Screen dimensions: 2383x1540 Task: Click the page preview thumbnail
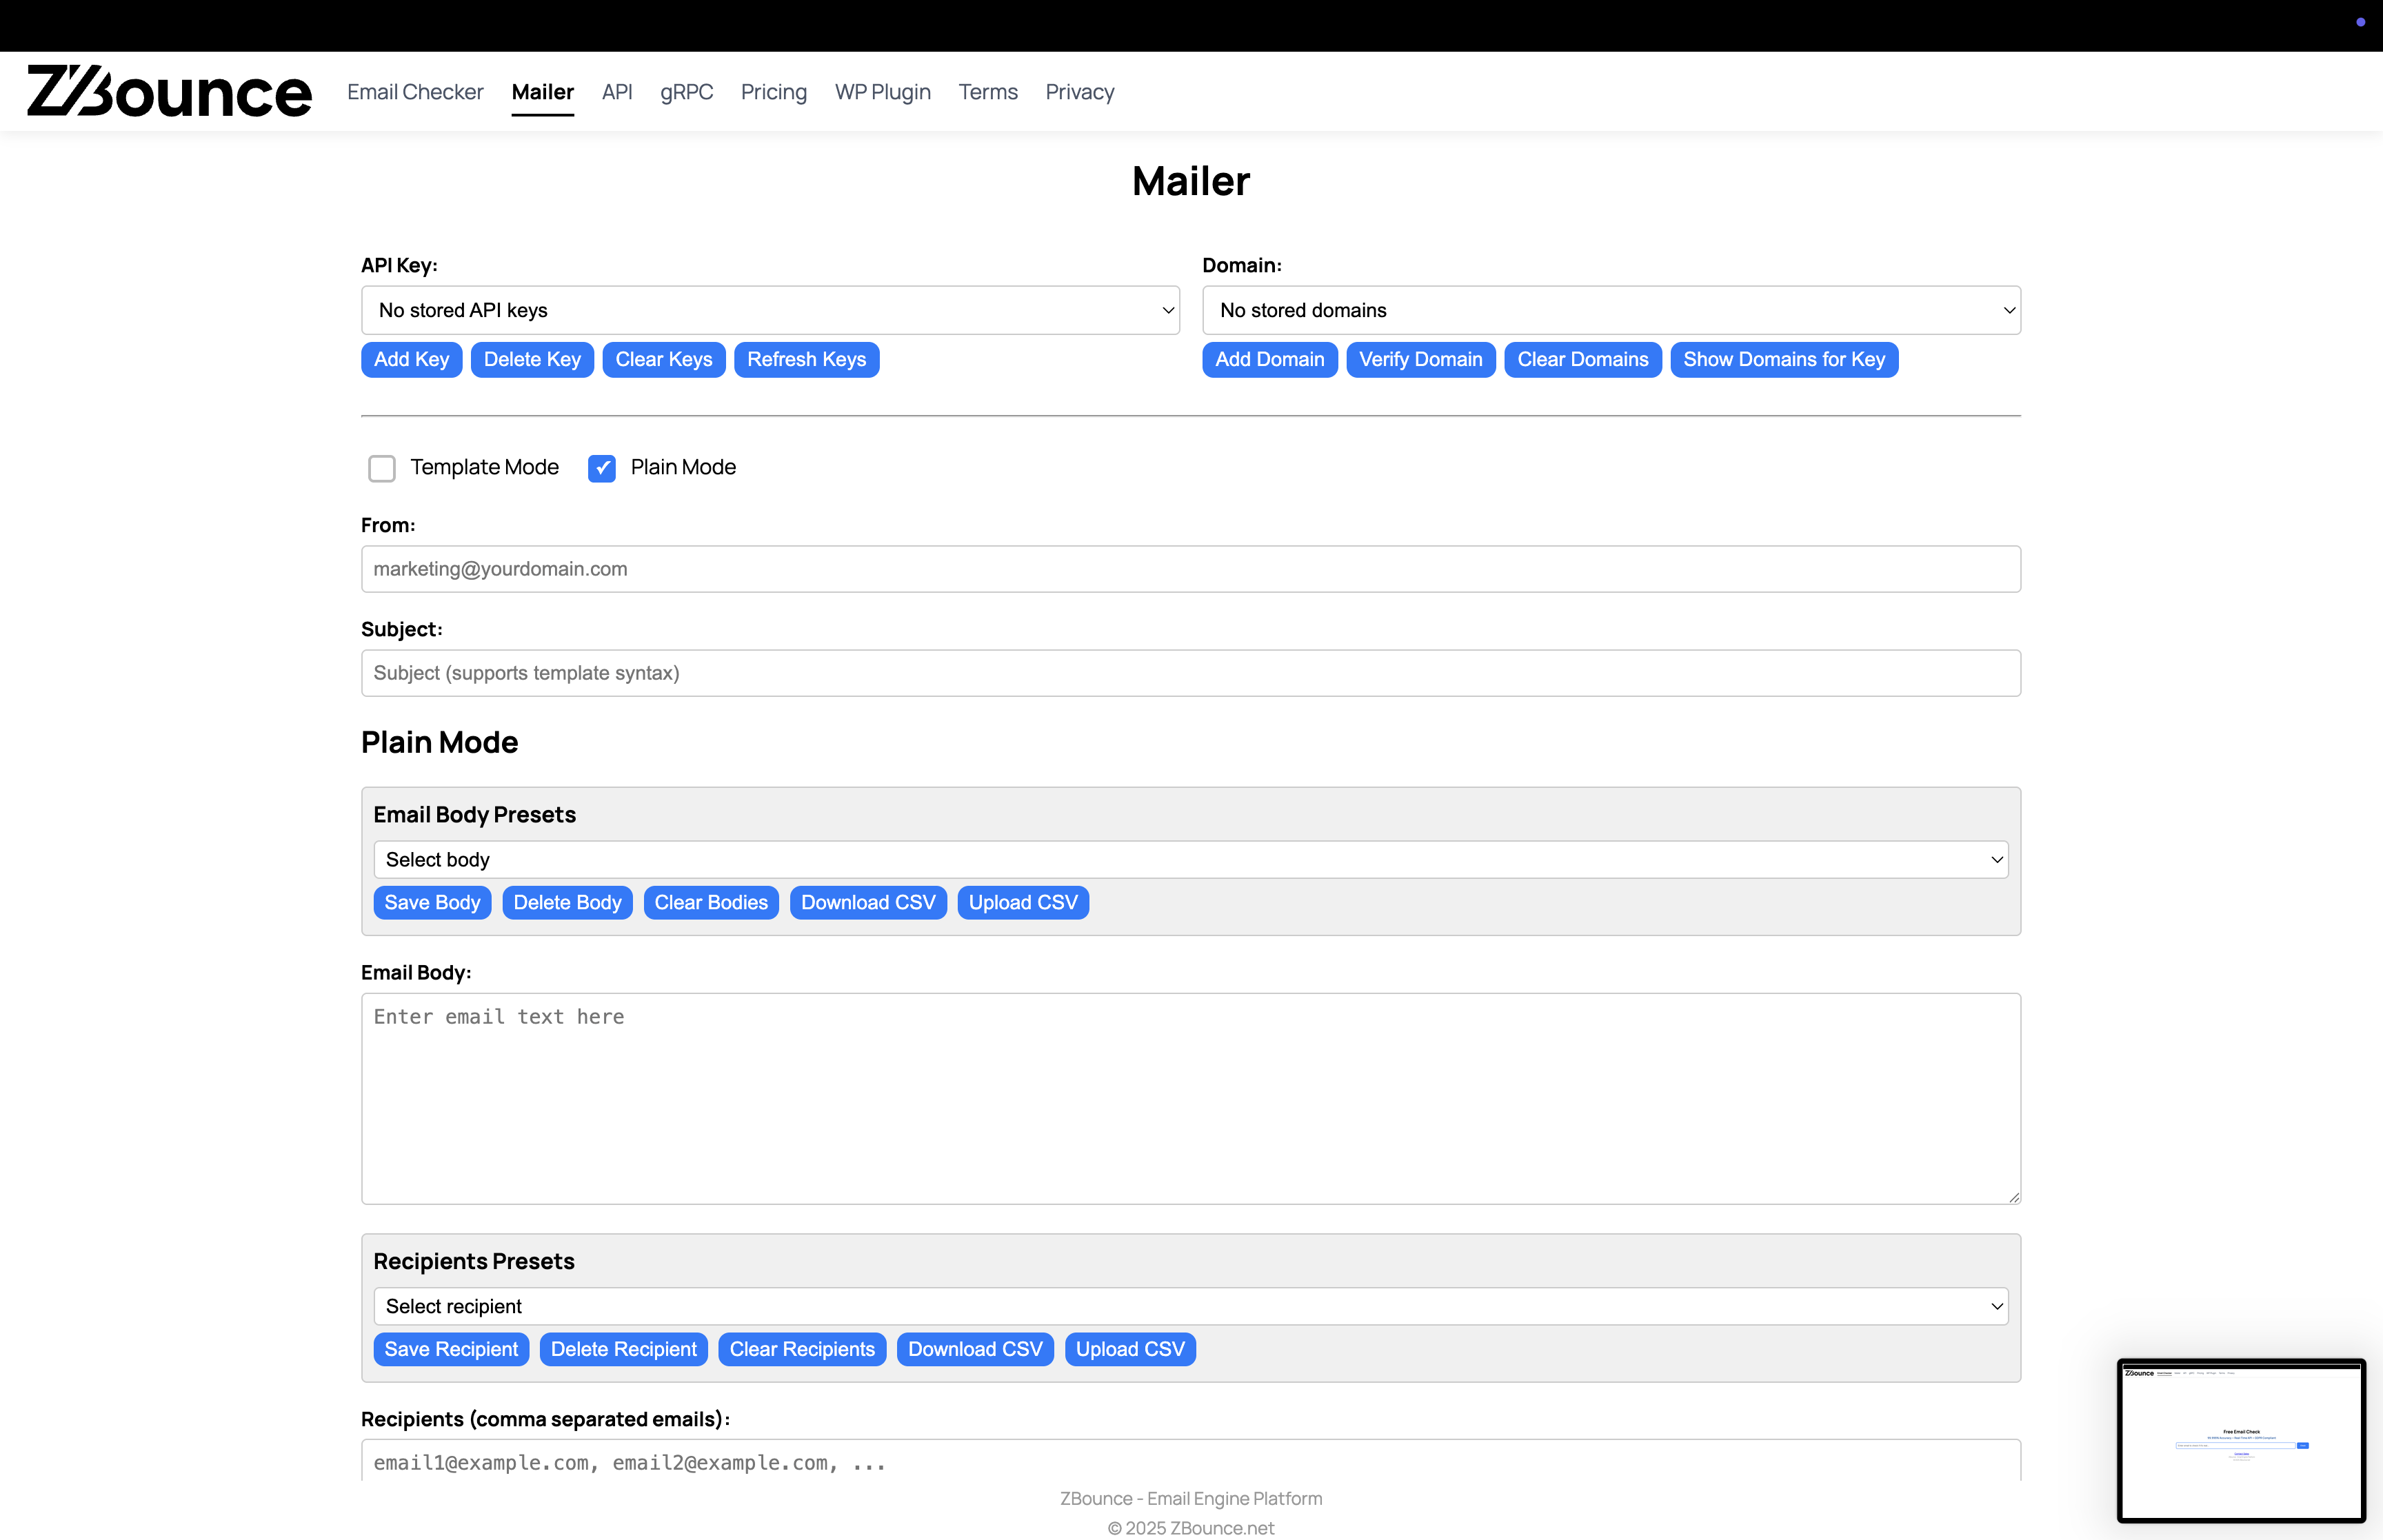2241,1440
